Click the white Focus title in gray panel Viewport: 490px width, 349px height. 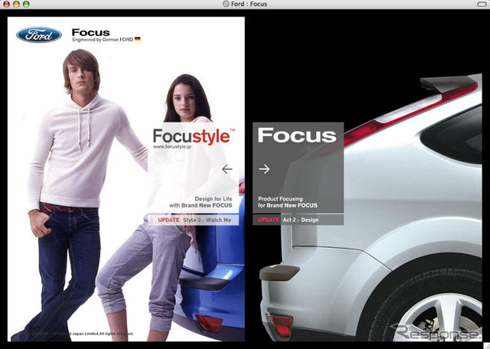[x=297, y=135]
